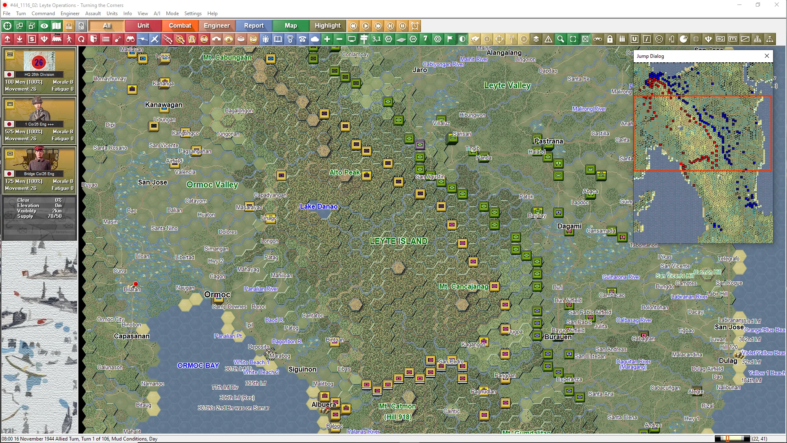This screenshot has height=443, width=787.
Task: Click the telephone call support icon
Action: (x=303, y=39)
